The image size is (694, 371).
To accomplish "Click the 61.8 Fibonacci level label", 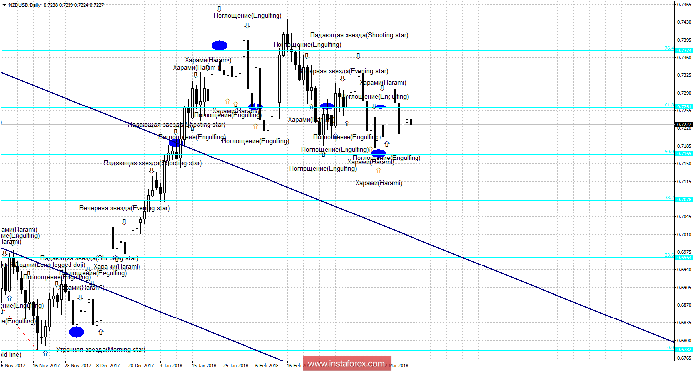I will click(x=669, y=105).
